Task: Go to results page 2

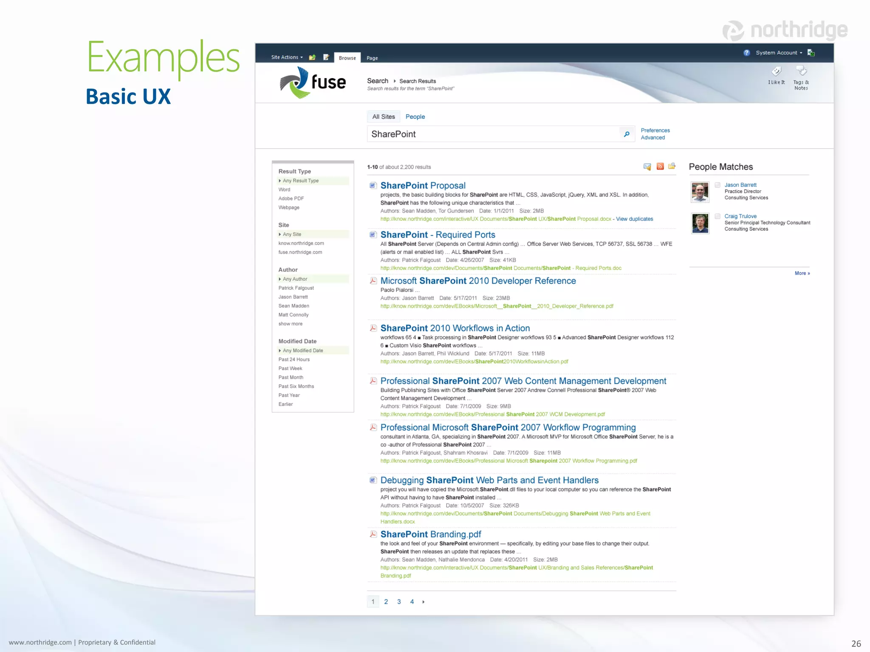Action: click(x=386, y=602)
